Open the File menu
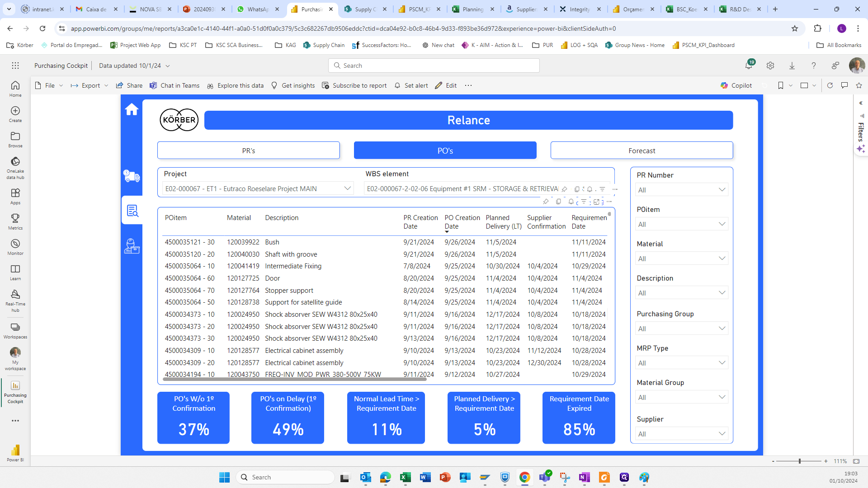This screenshot has height=488, width=868. point(49,85)
